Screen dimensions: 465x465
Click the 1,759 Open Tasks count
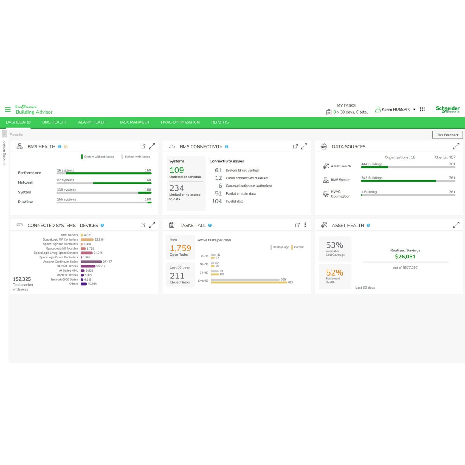click(181, 248)
